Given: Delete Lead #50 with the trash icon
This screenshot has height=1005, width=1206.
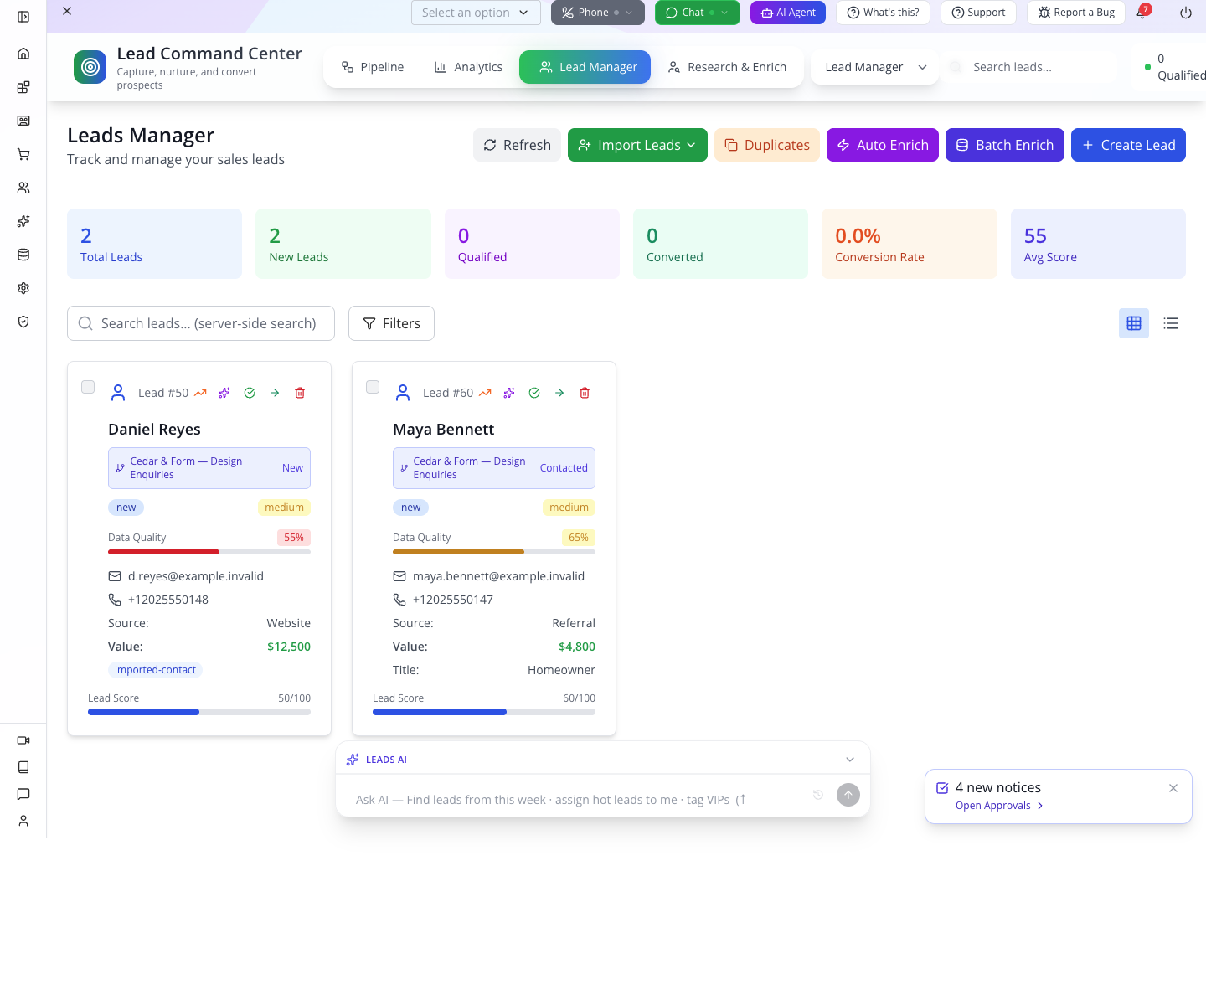Looking at the screenshot, I should 300,393.
